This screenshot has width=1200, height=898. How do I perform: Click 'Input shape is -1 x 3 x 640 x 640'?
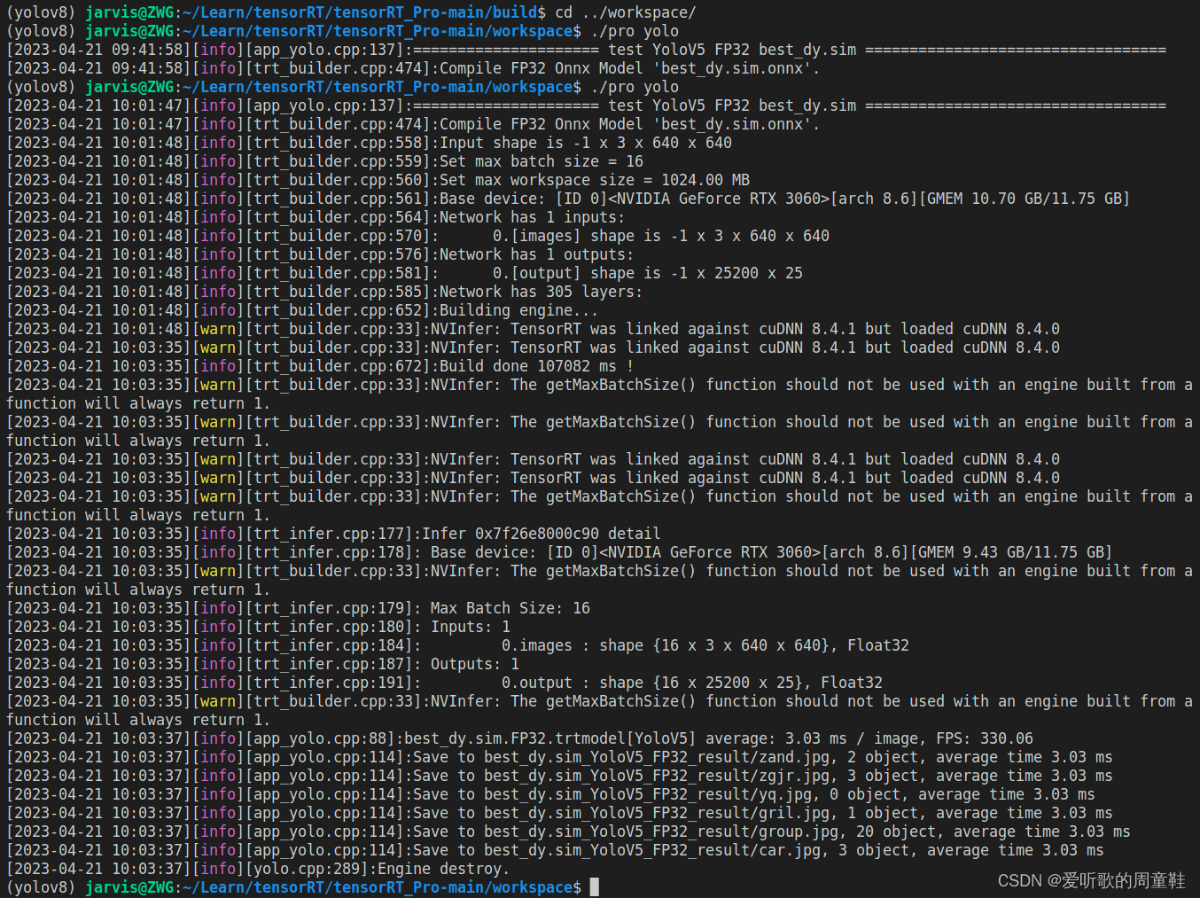pos(586,143)
